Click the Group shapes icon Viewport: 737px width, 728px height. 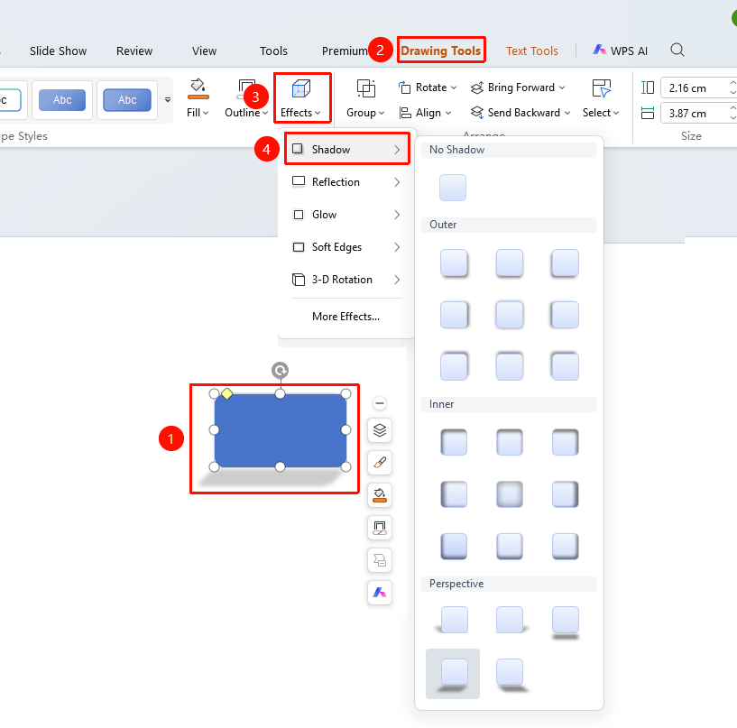point(365,88)
